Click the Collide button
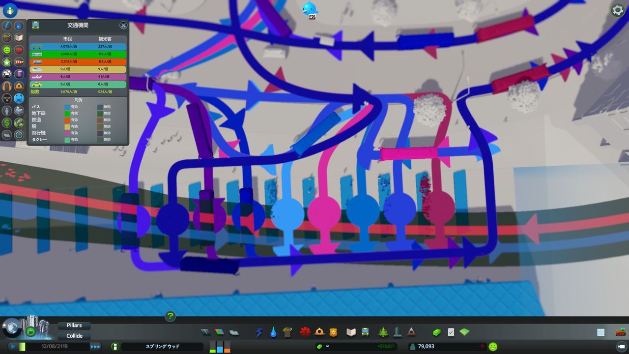This screenshot has height=354, width=629. (x=74, y=336)
